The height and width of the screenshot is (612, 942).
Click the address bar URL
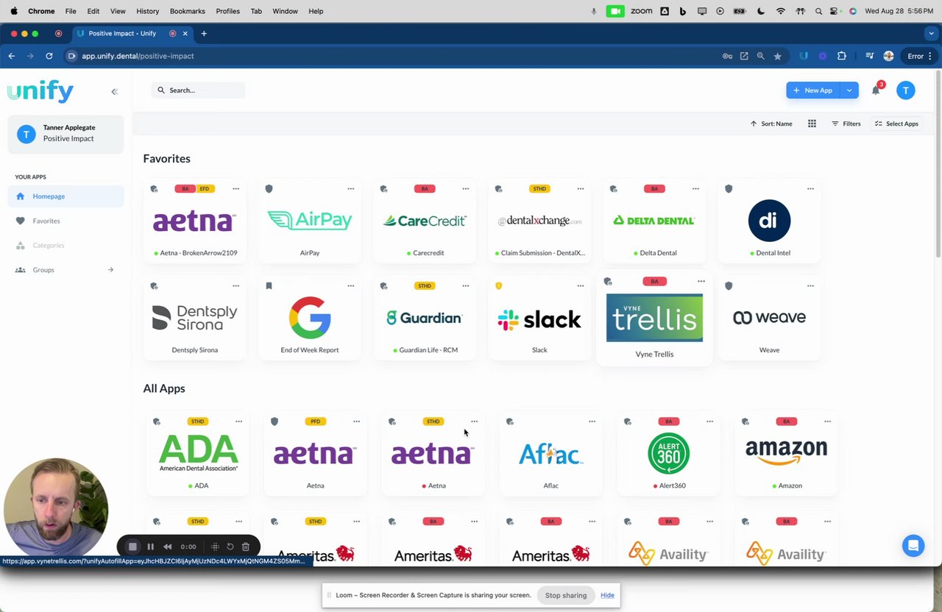138,56
